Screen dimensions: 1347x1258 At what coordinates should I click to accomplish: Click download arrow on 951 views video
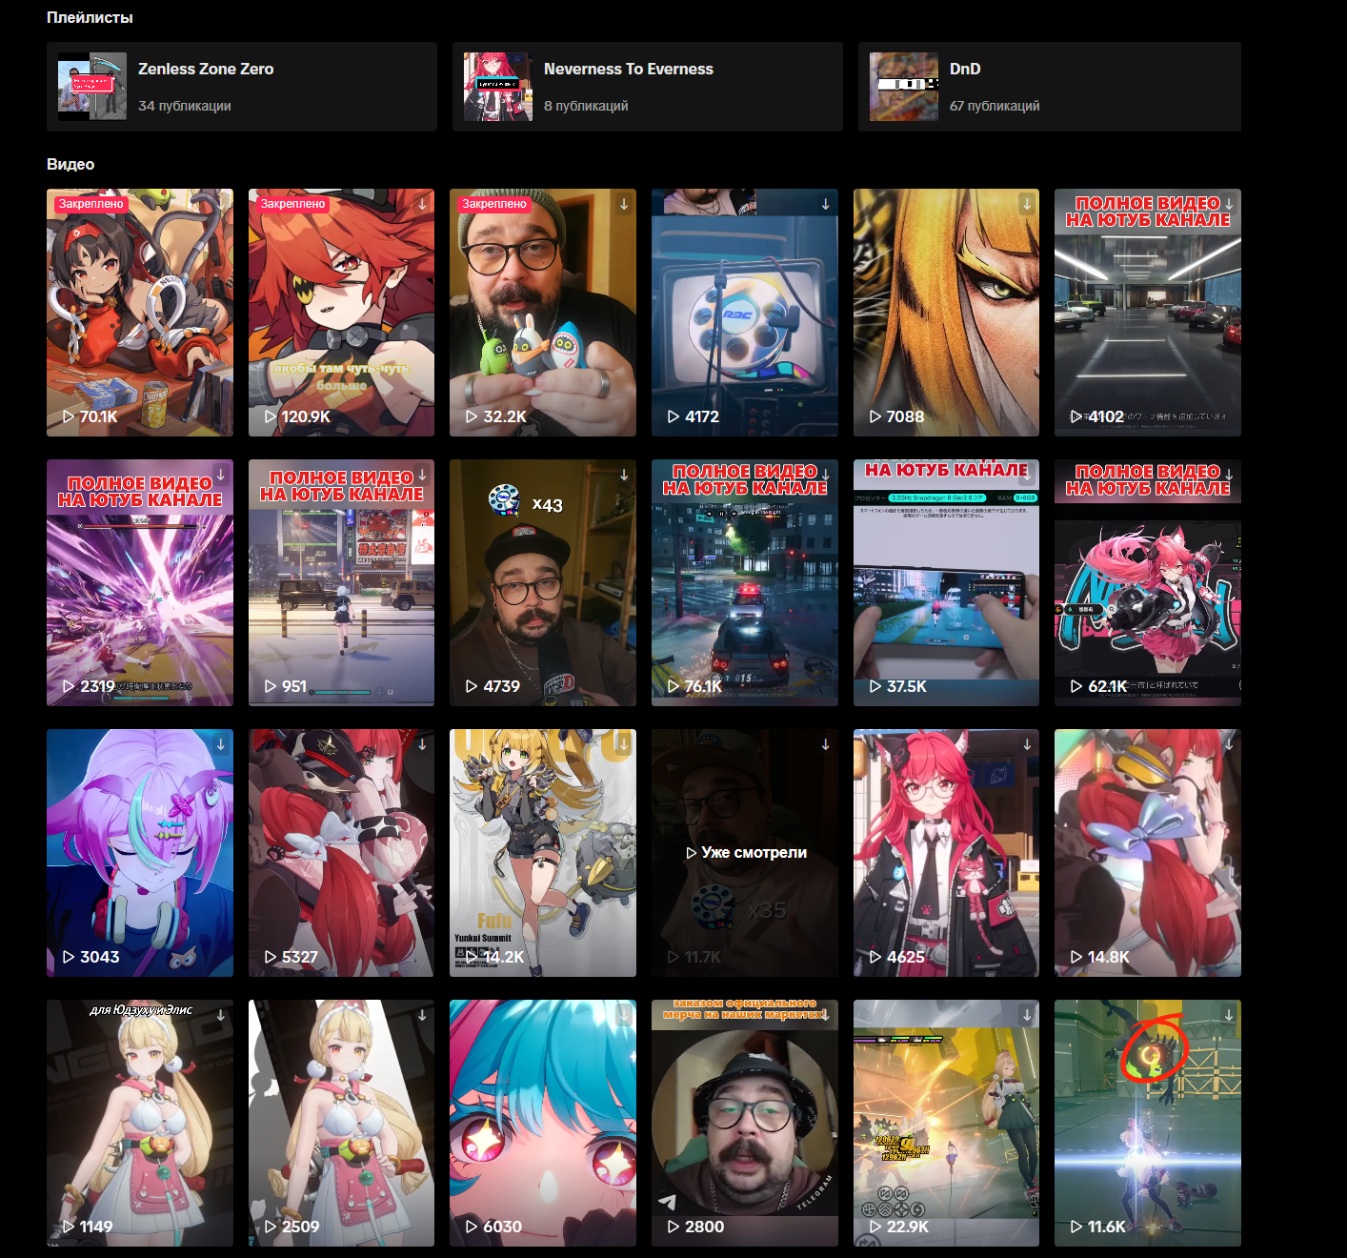click(x=422, y=474)
